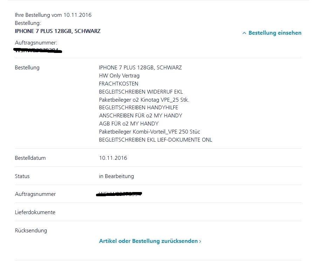Viewport: 319px width, 266px height.
Task: Click AGB FÜR o2 MY HANDY line
Action: 129,124
